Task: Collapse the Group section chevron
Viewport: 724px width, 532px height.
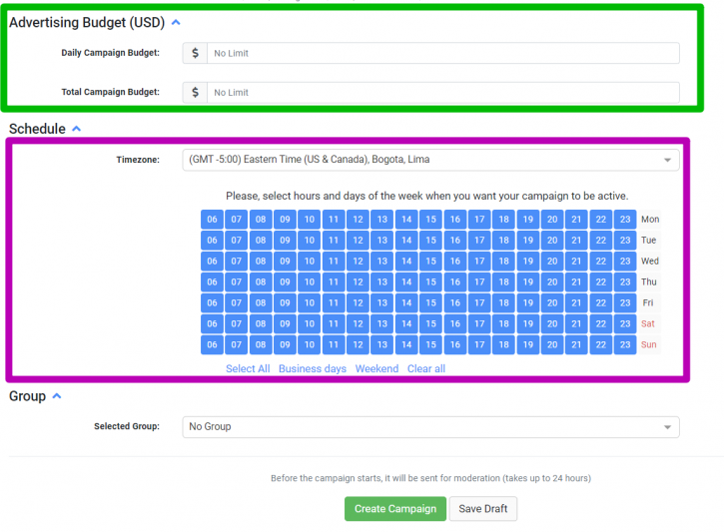Action: 57,396
